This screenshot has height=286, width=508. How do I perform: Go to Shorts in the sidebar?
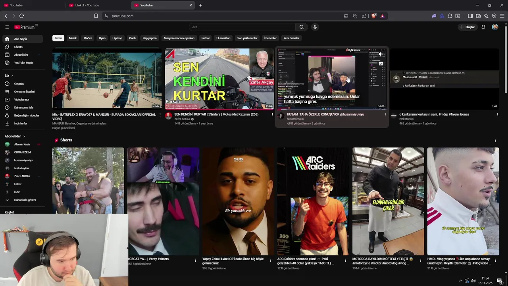tap(22, 47)
